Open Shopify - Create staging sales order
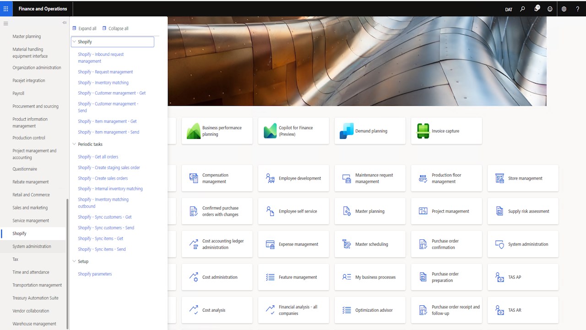 [109, 168]
